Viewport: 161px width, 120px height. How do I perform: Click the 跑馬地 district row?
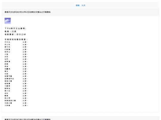pos(16,88)
